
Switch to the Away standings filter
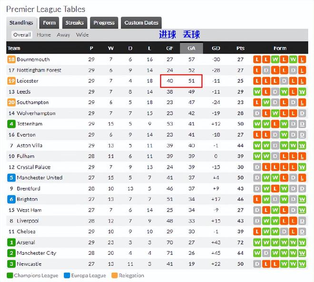[63, 35]
